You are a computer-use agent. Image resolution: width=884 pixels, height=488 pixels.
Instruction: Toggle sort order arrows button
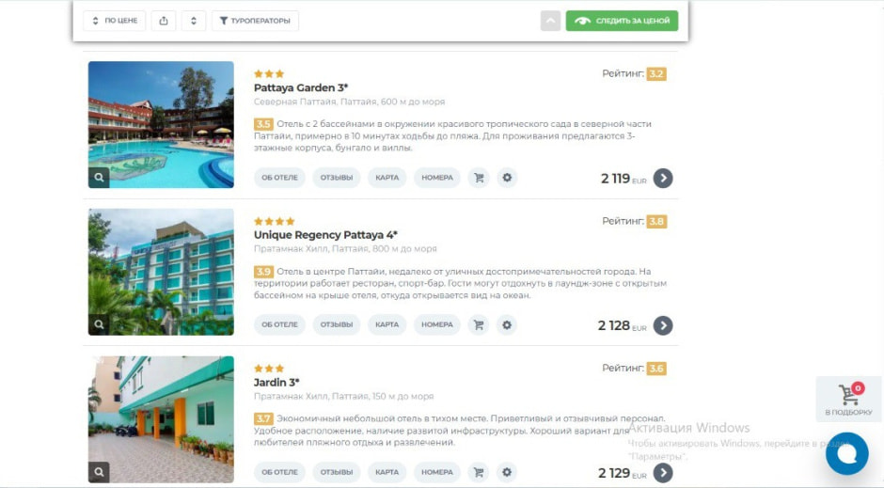[x=194, y=21]
